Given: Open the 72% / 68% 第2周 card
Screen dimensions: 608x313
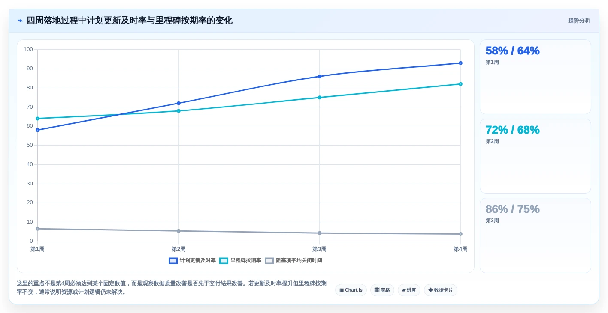Looking at the screenshot, I should tap(535, 156).
